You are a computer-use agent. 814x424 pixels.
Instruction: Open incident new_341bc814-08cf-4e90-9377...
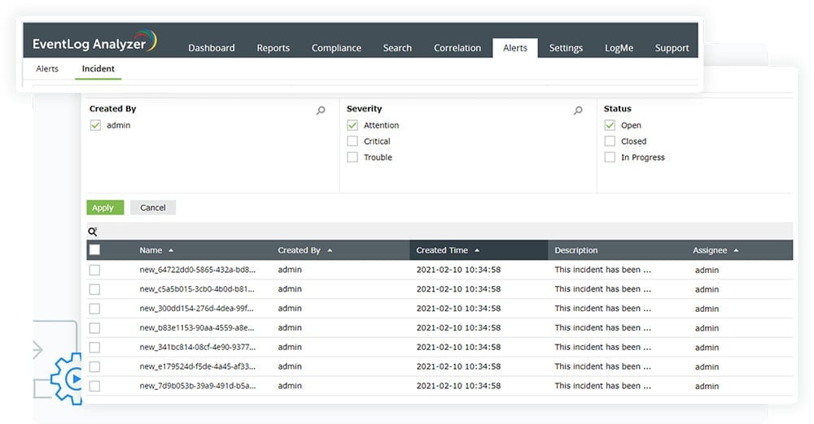197,347
